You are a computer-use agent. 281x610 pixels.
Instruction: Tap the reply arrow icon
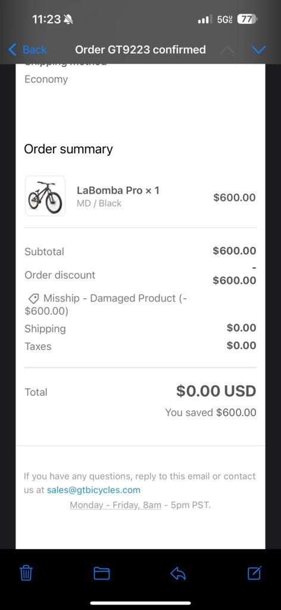tap(178, 573)
